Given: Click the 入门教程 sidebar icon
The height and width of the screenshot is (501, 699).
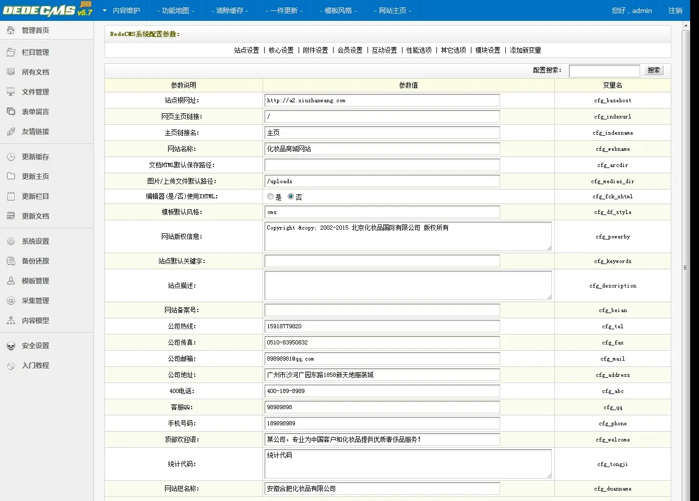Looking at the screenshot, I should tap(10, 365).
